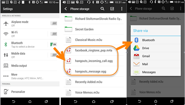Tap headphones status icon in middle status bar
The height and width of the screenshot is (105, 185).
pyautogui.click(x=89, y=2)
